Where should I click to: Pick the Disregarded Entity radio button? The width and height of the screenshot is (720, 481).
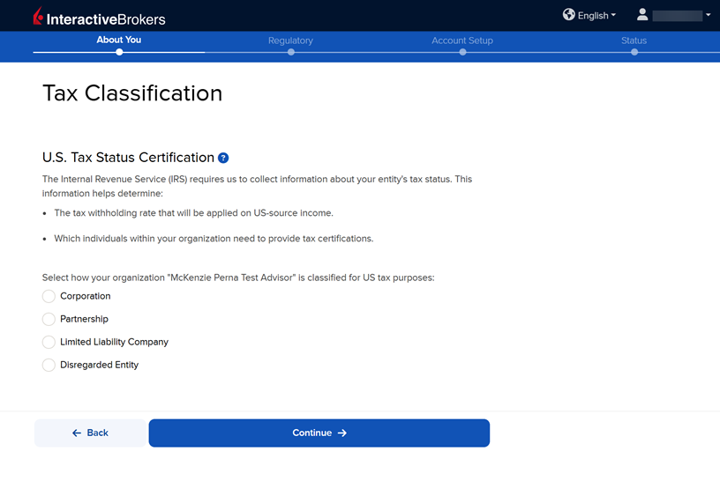pyautogui.click(x=49, y=365)
